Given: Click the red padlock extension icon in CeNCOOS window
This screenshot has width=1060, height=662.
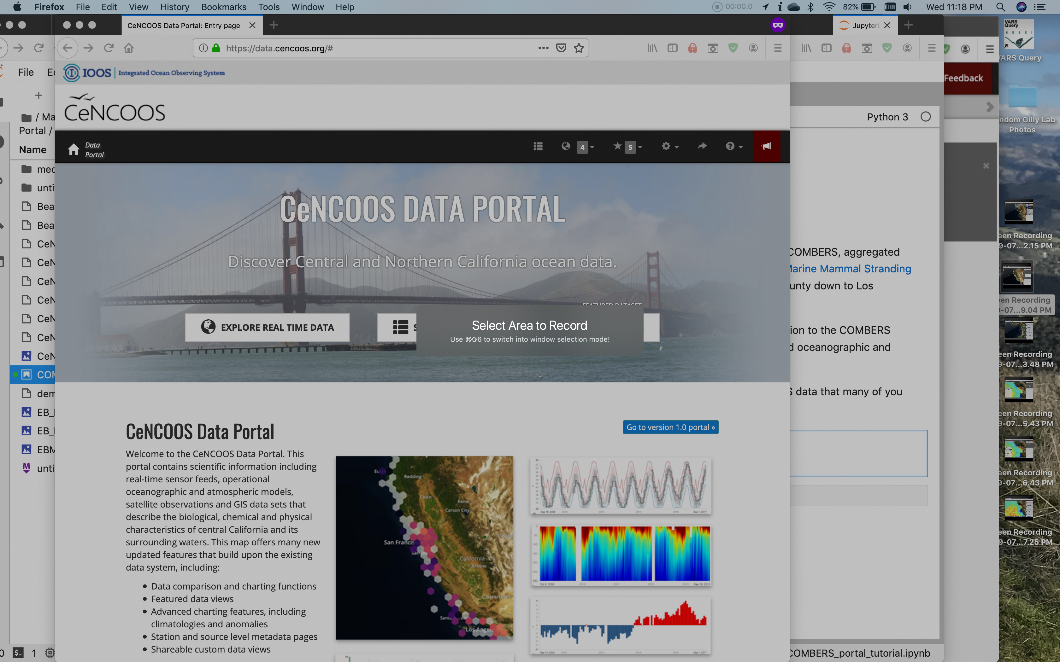Looking at the screenshot, I should [x=692, y=48].
